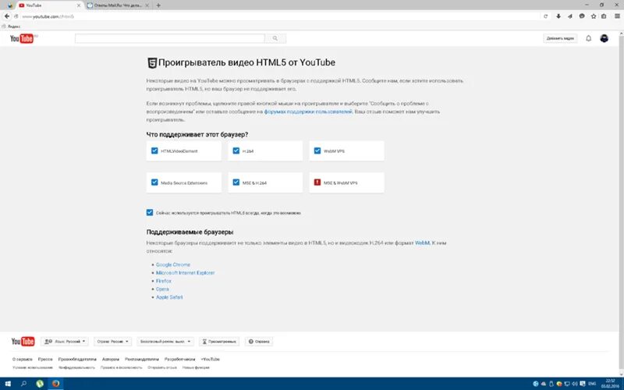
Task: Click the chat bubble toolbar icon
Action: coord(582,16)
